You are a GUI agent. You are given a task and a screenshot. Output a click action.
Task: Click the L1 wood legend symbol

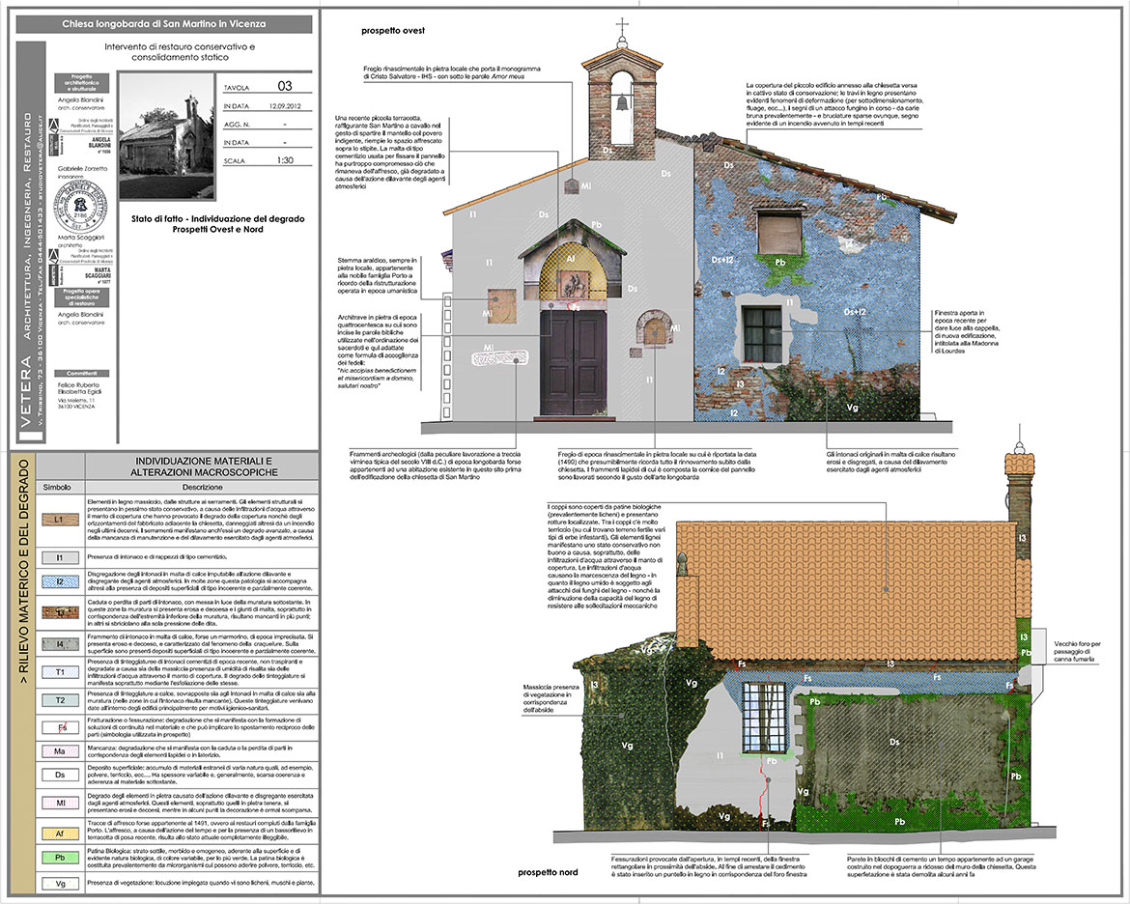[x=59, y=520]
